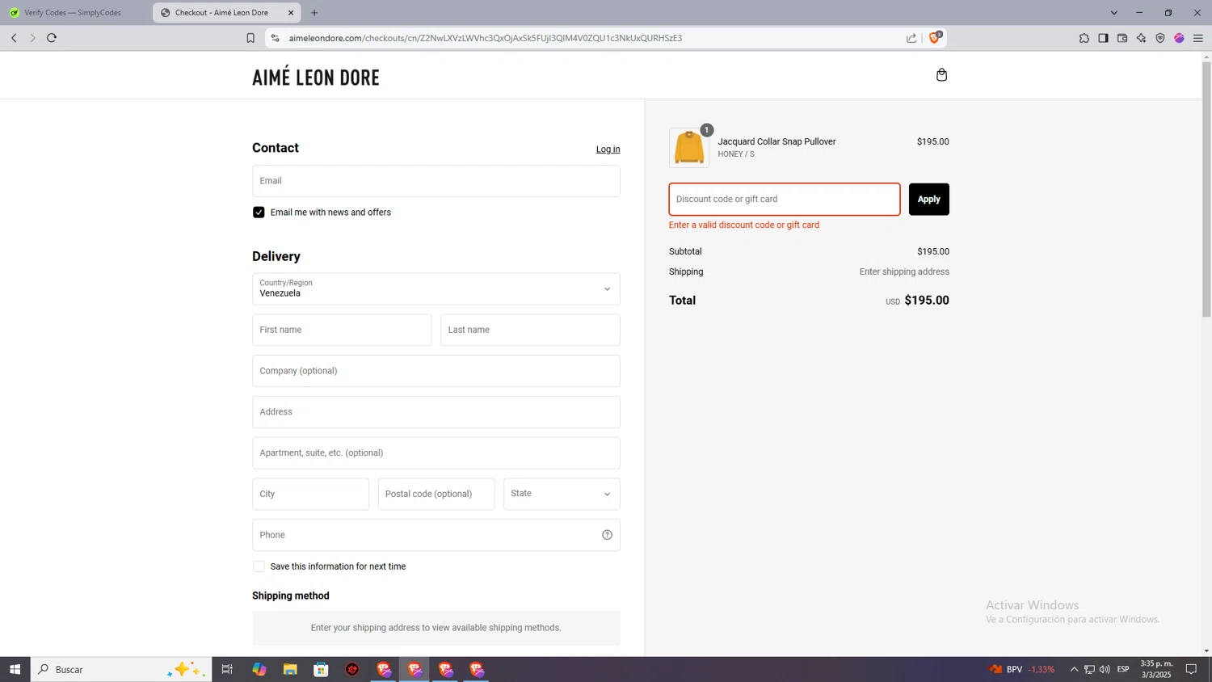The height and width of the screenshot is (682, 1212).
Task: Click the Apply discount button
Action: click(x=928, y=200)
